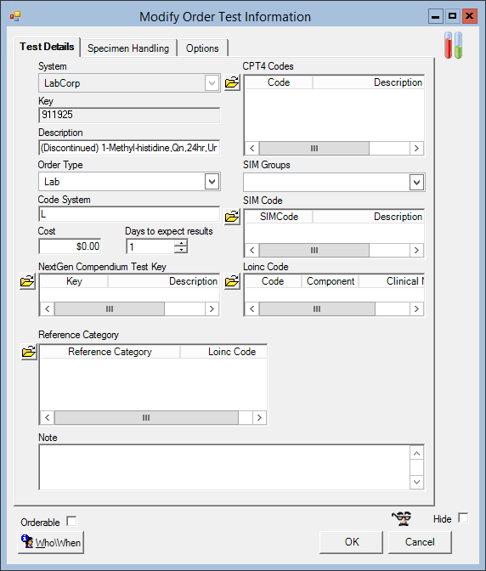Screen dimensions: 486x571
Task: Click SIMCode column header
Action: [x=279, y=217]
